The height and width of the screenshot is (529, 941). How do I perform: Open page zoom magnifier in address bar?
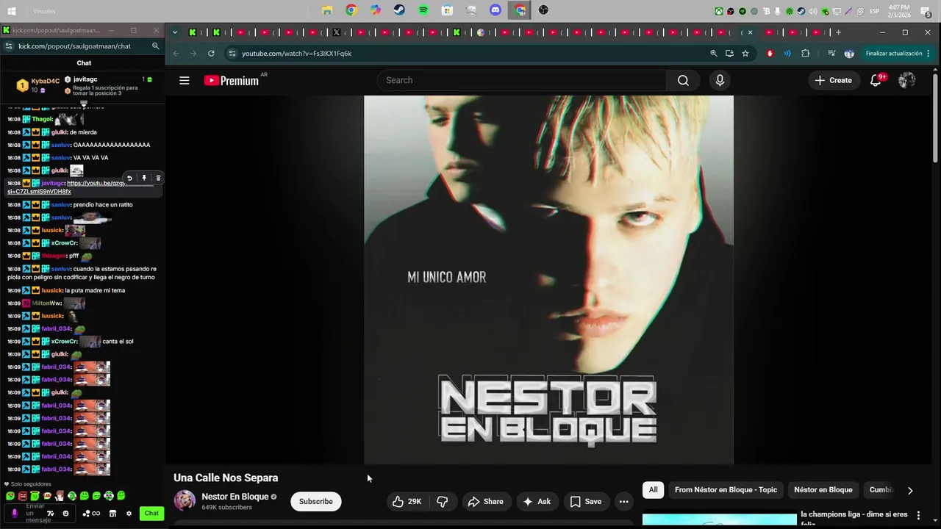coord(713,54)
